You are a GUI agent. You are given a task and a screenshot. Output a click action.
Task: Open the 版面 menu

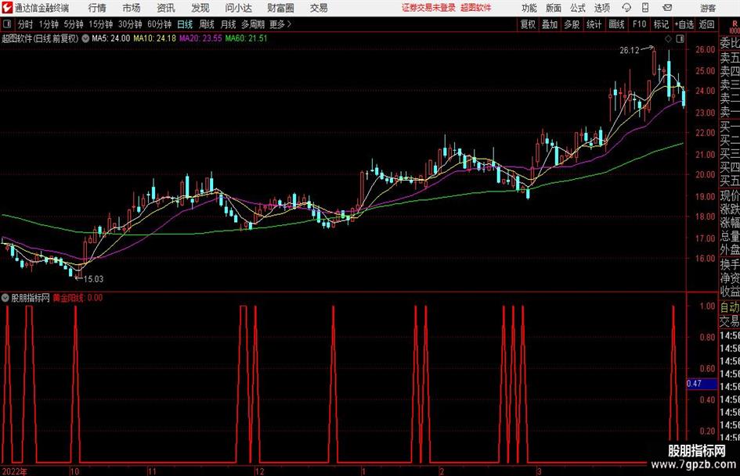click(x=553, y=8)
